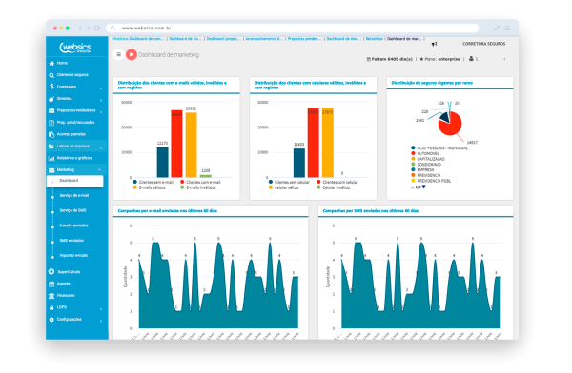Expand the Sinistros submenu chevron
The image size is (572, 373).
coord(101,100)
